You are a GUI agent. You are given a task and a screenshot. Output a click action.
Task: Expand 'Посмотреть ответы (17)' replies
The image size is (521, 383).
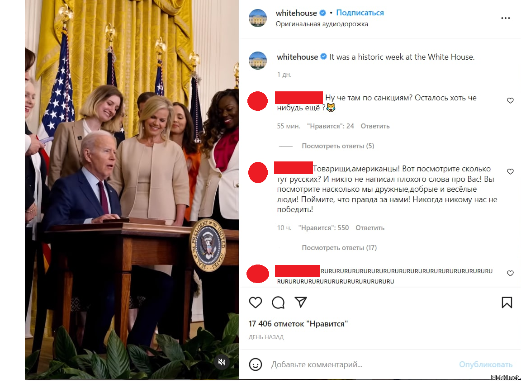[339, 247]
